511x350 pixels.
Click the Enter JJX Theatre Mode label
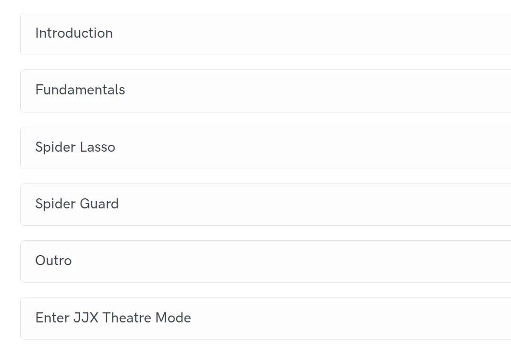pos(113,318)
